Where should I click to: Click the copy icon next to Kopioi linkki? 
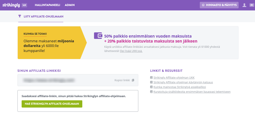tap(133, 80)
